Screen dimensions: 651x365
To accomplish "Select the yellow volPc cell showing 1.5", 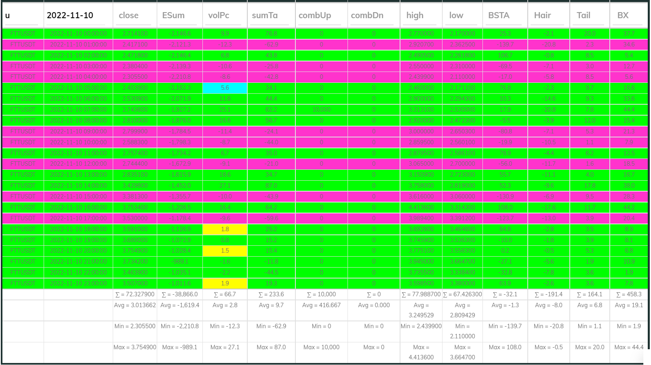I will pos(225,251).
